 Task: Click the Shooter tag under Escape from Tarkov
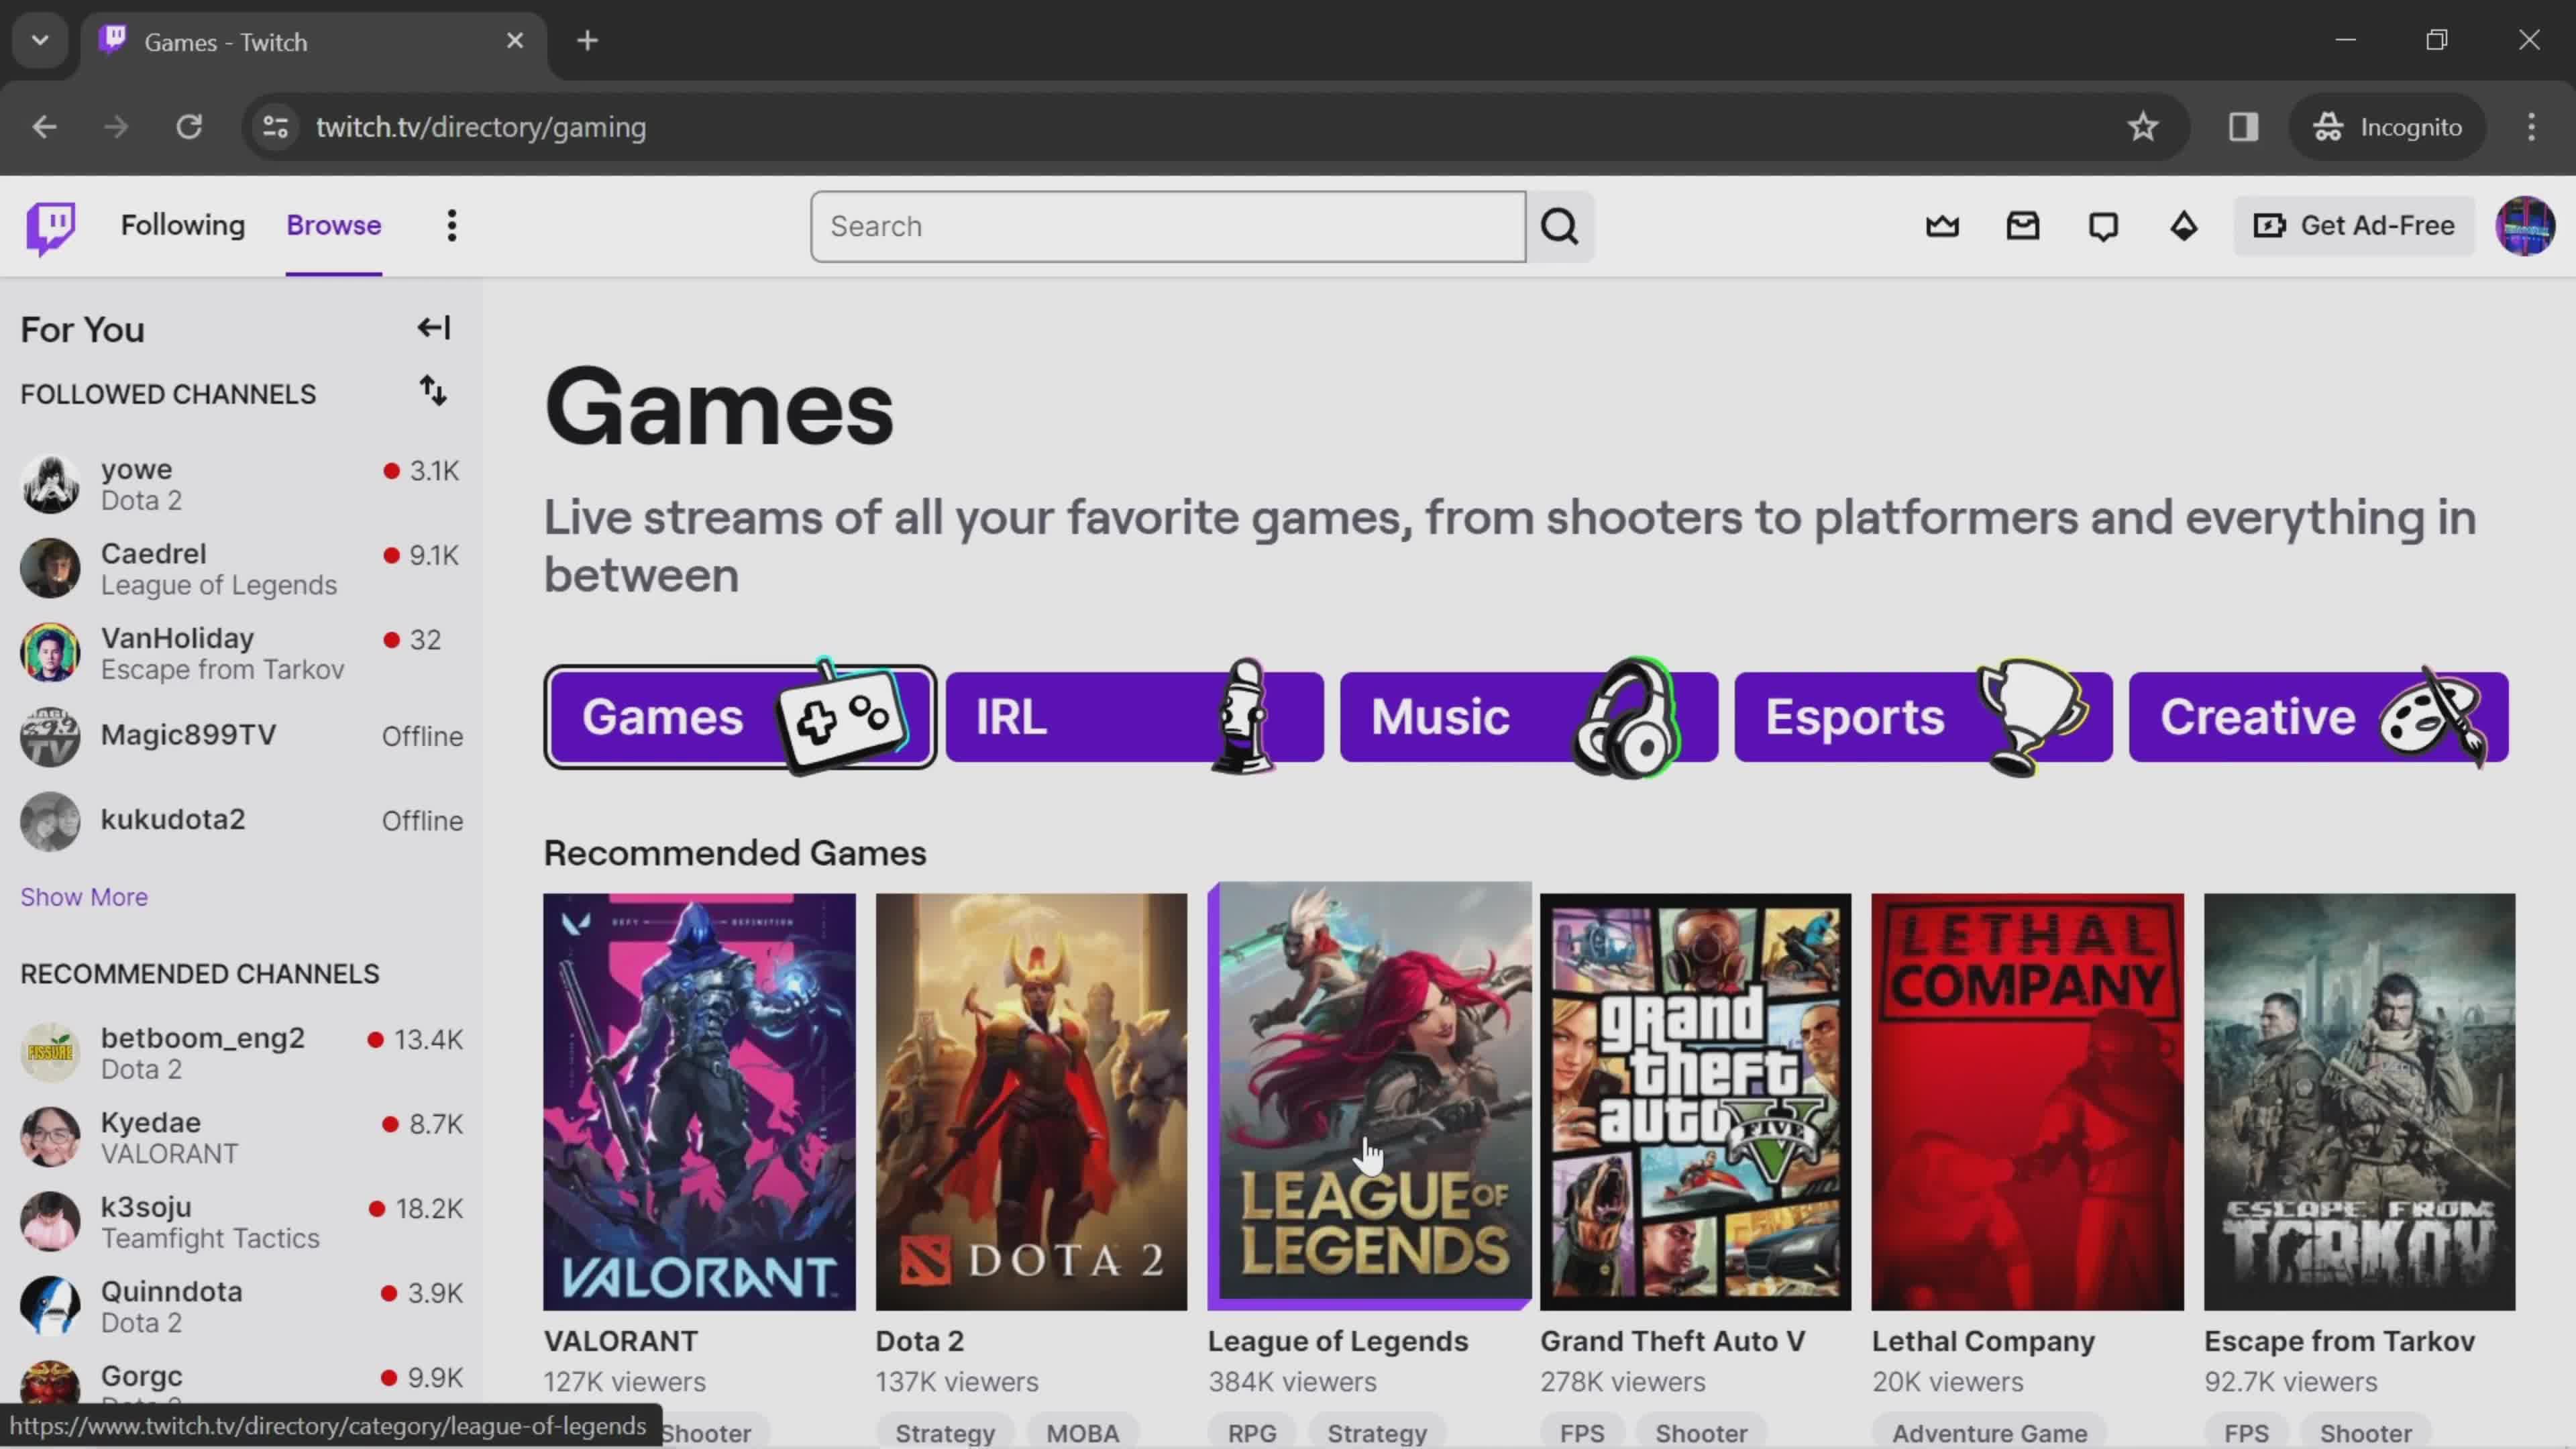(x=2365, y=1432)
